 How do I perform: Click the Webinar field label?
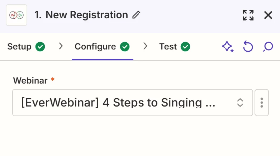pos(30,81)
